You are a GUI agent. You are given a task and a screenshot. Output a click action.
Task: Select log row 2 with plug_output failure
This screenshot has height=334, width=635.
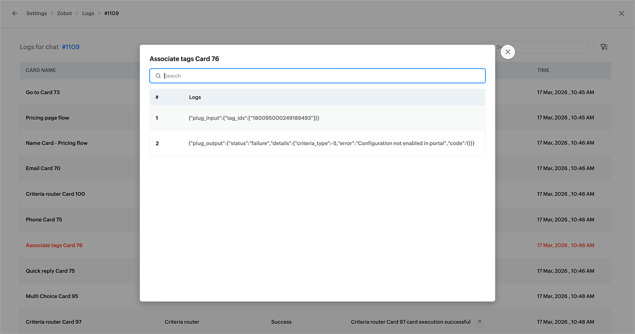pos(317,144)
